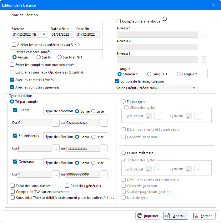Select Langue 1 radio option
Viewport: 221px width, 223px height.
(x=149, y=74)
